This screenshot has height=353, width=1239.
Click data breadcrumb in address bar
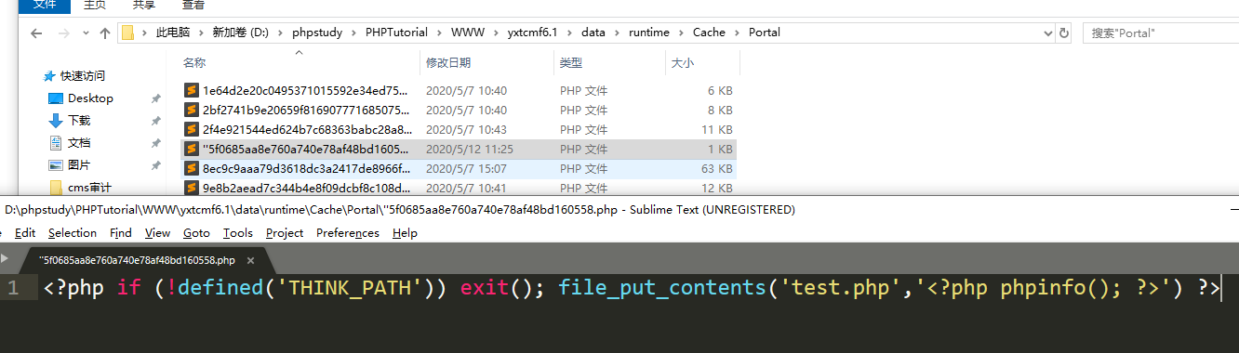(593, 33)
